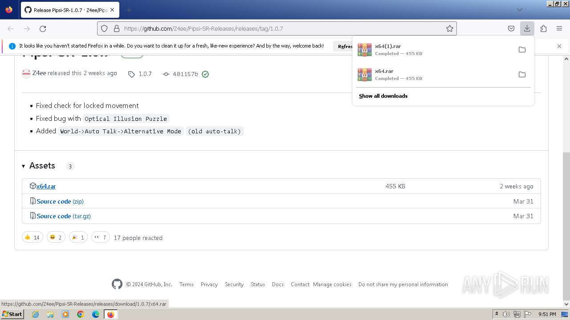The image size is (570, 320).
Task: Show x64.rar in its folder
Action: (522, 74)
